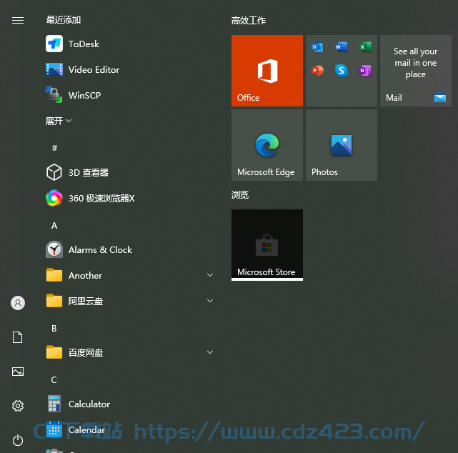Open Word from the Office apps tile

(341, 47)
